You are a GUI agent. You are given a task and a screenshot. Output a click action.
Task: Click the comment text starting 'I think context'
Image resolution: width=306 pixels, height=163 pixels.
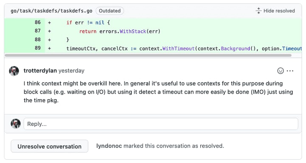[158, 92]
